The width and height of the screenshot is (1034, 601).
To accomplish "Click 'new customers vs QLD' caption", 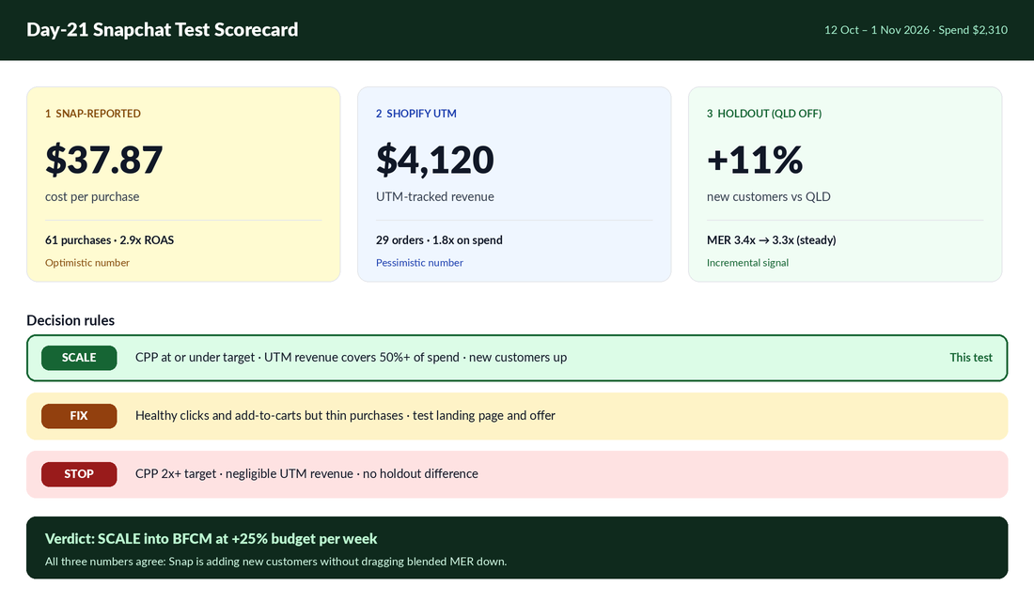I will 769,196.
